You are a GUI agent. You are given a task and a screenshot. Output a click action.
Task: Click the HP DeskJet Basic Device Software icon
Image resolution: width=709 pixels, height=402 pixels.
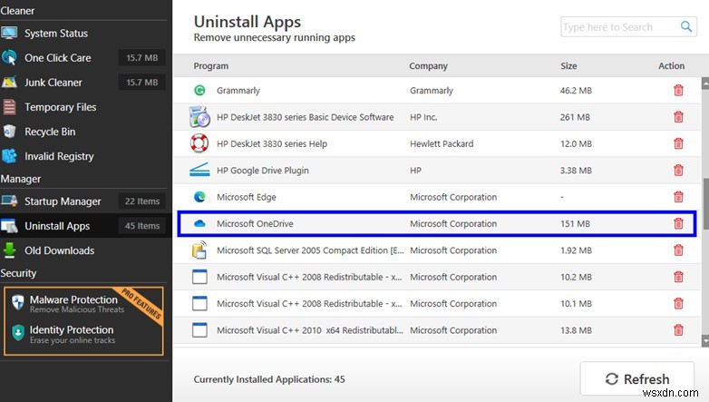[x=199, y=117]
